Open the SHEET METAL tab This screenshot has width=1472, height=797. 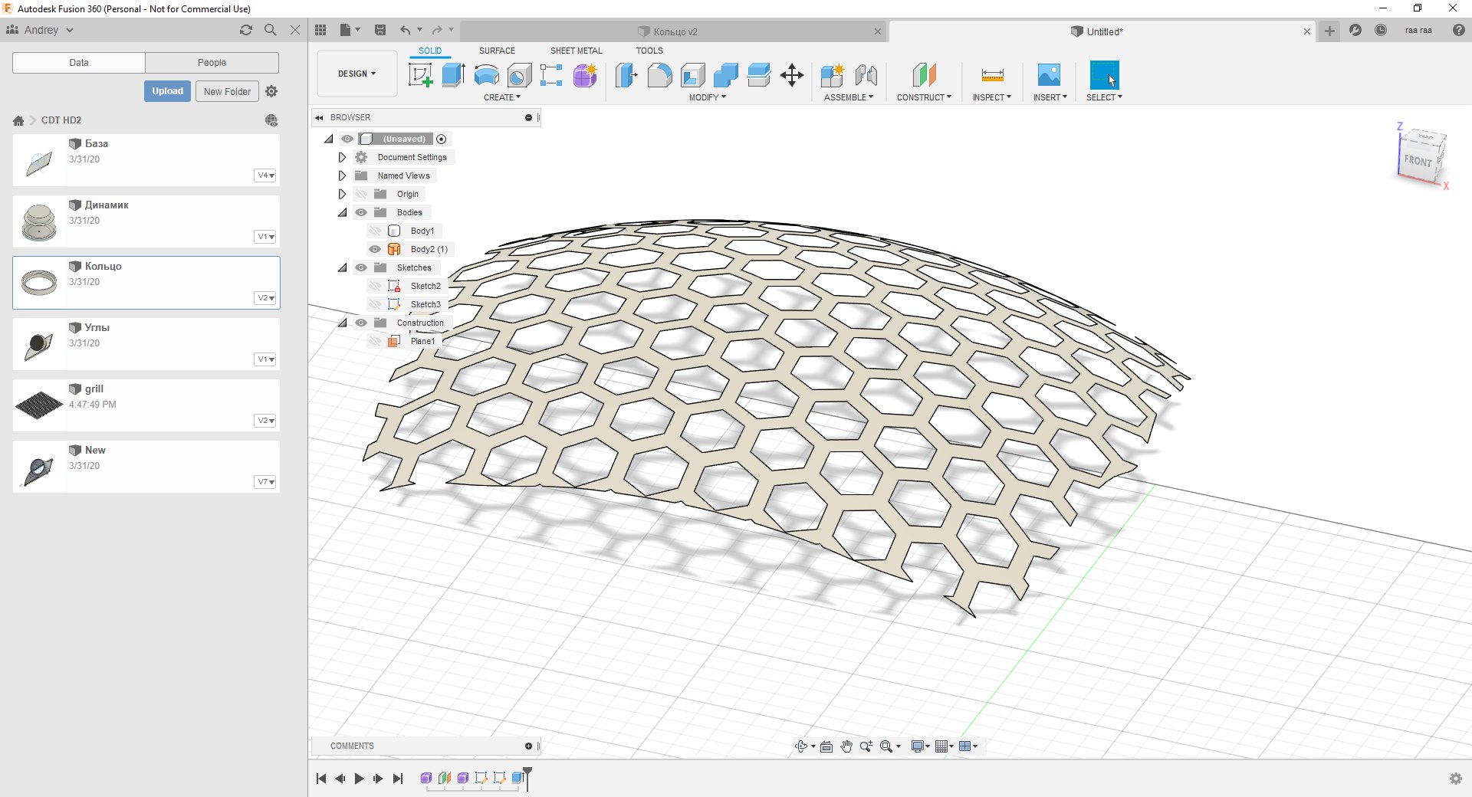[576, 51]
